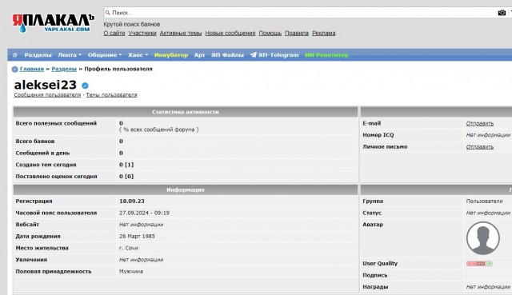Viewport: 512px width, 295px height.
Task: Click registration date 18.09.23
Action: pos(131,201)
